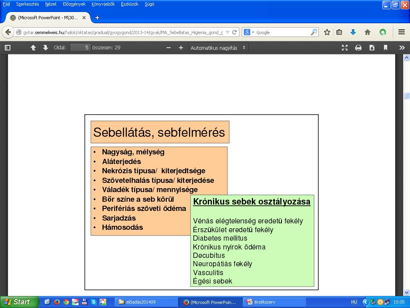Click the vertical scrollbar down arrow
This screenshot has width=410, height=308.
tap(406, 292)
